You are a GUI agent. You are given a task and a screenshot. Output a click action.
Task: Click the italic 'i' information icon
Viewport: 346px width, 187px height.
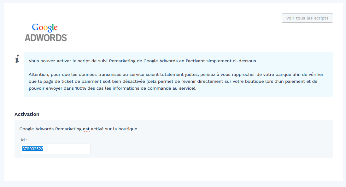[x=17, y=59]
